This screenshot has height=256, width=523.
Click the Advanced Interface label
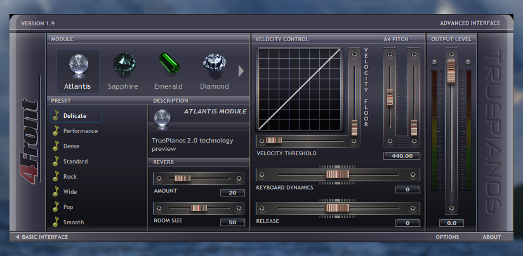(x=470, y=23)
